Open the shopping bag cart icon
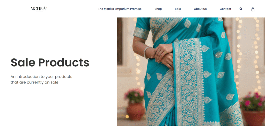 (253, 9)
